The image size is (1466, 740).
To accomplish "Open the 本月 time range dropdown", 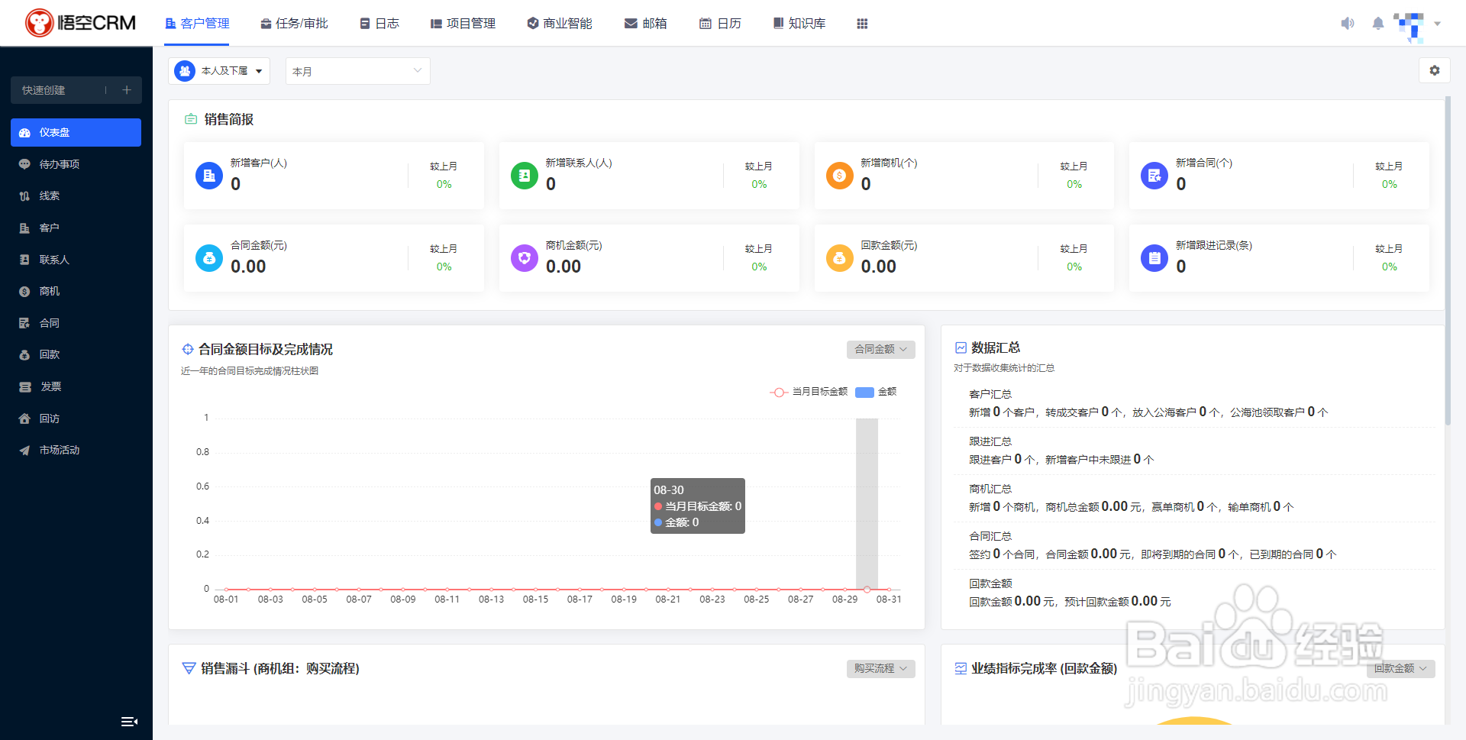I will click(357, 71).
